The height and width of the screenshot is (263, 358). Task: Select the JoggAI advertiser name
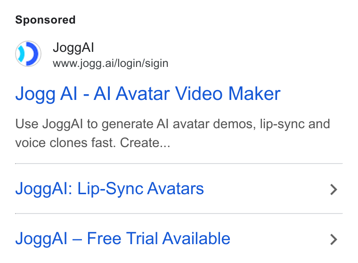[x=73, y=48]
